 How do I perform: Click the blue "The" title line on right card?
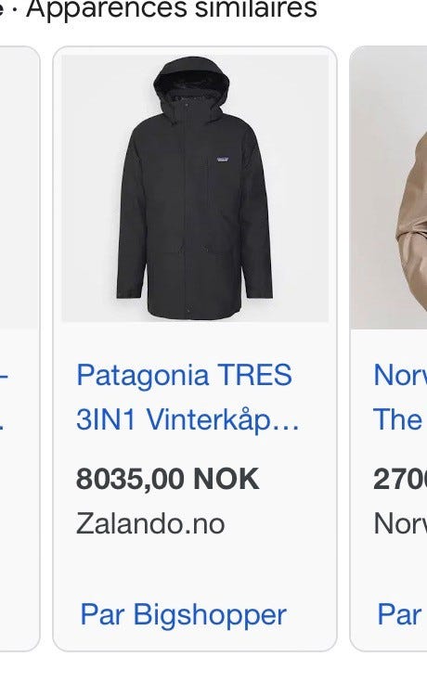pyautogui.click(x=397, y=419)
